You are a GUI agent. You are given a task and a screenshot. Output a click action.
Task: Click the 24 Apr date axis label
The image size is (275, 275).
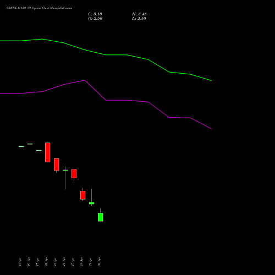pyautogui.click(x=64, y=262)
